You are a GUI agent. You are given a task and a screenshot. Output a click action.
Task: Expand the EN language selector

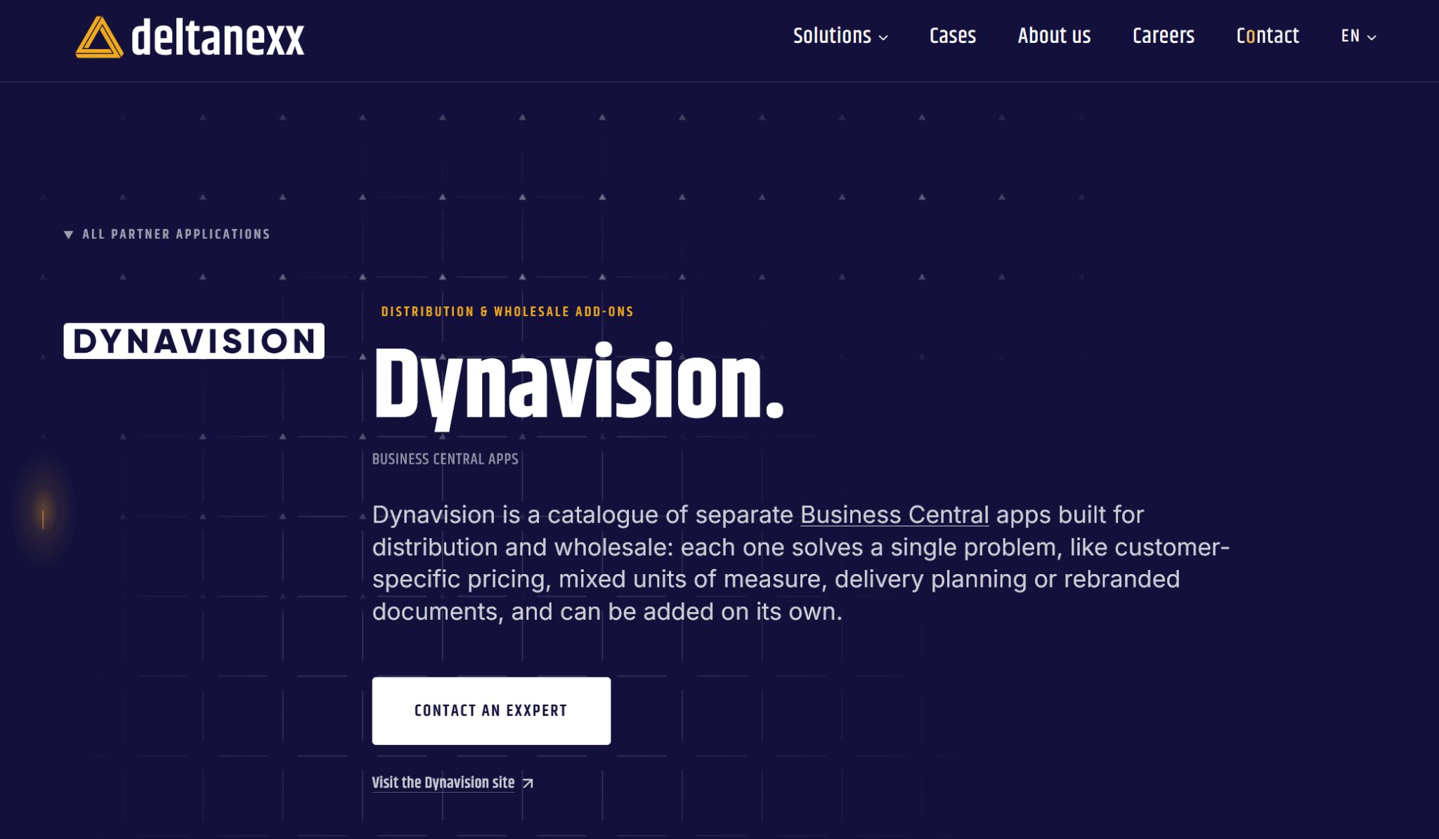pyautogui.click(x=1358, y=37)
